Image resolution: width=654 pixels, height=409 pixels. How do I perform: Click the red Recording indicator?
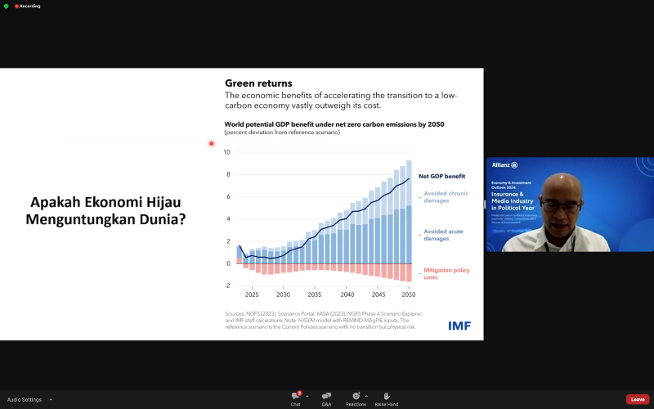click(x=28, y=7)
